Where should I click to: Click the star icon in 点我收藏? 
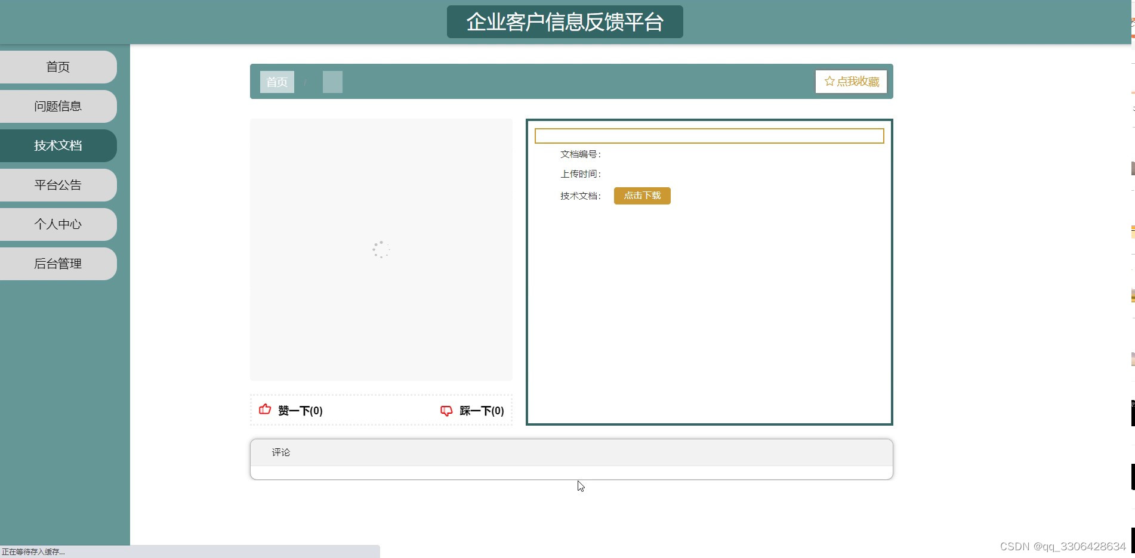pyautogui.click(x=829, y=81)
